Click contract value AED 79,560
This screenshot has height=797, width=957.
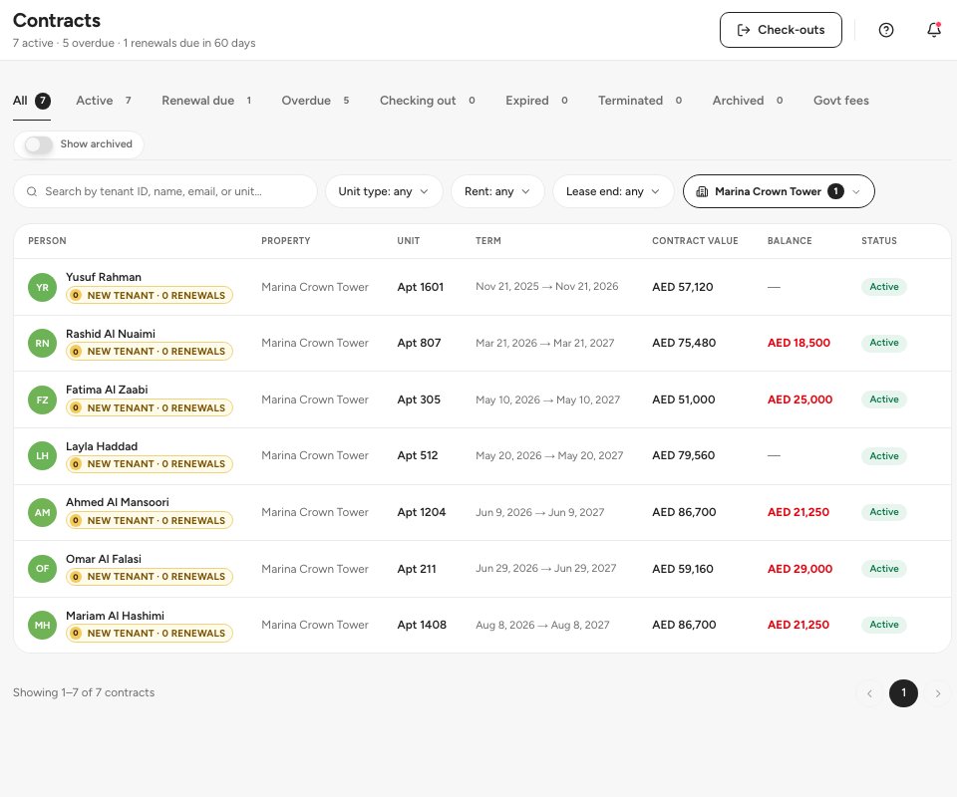coord(683,456)
